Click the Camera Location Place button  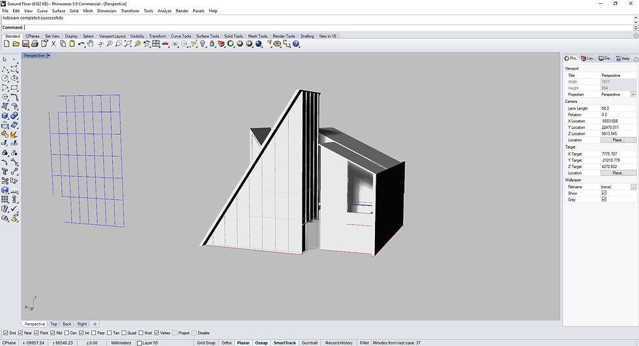tap(618, 140)
